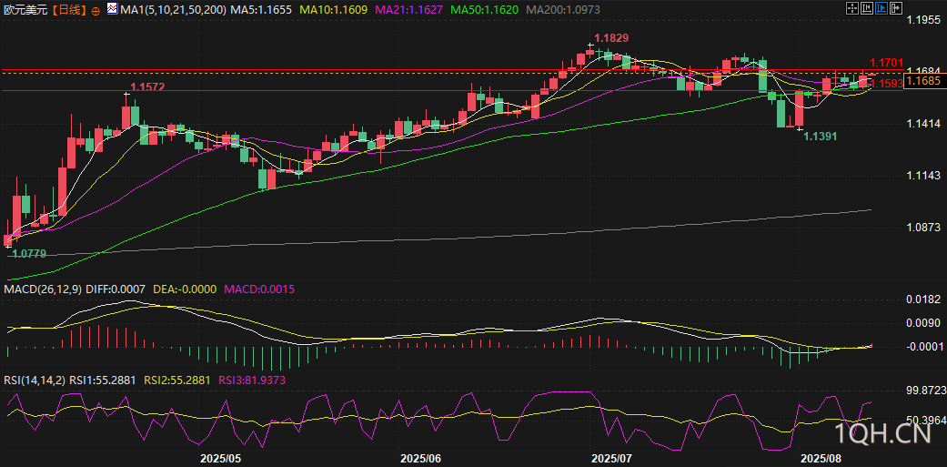The height and width of the screenshot is (467, 947).
Task: Toggle the blue auto-scroll axis icon
Action: 882,8
